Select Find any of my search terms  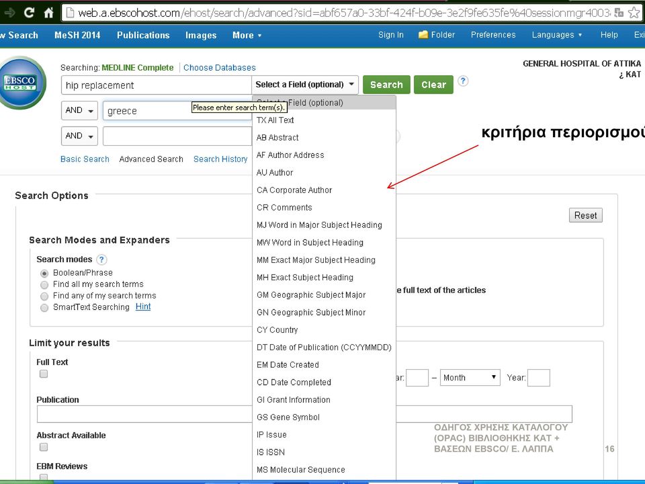click(44, 296)
